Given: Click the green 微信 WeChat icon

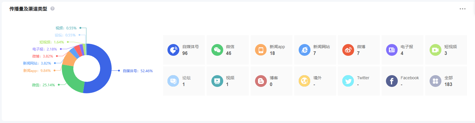Looking at the screenshot, I should (x=217, y=50).
